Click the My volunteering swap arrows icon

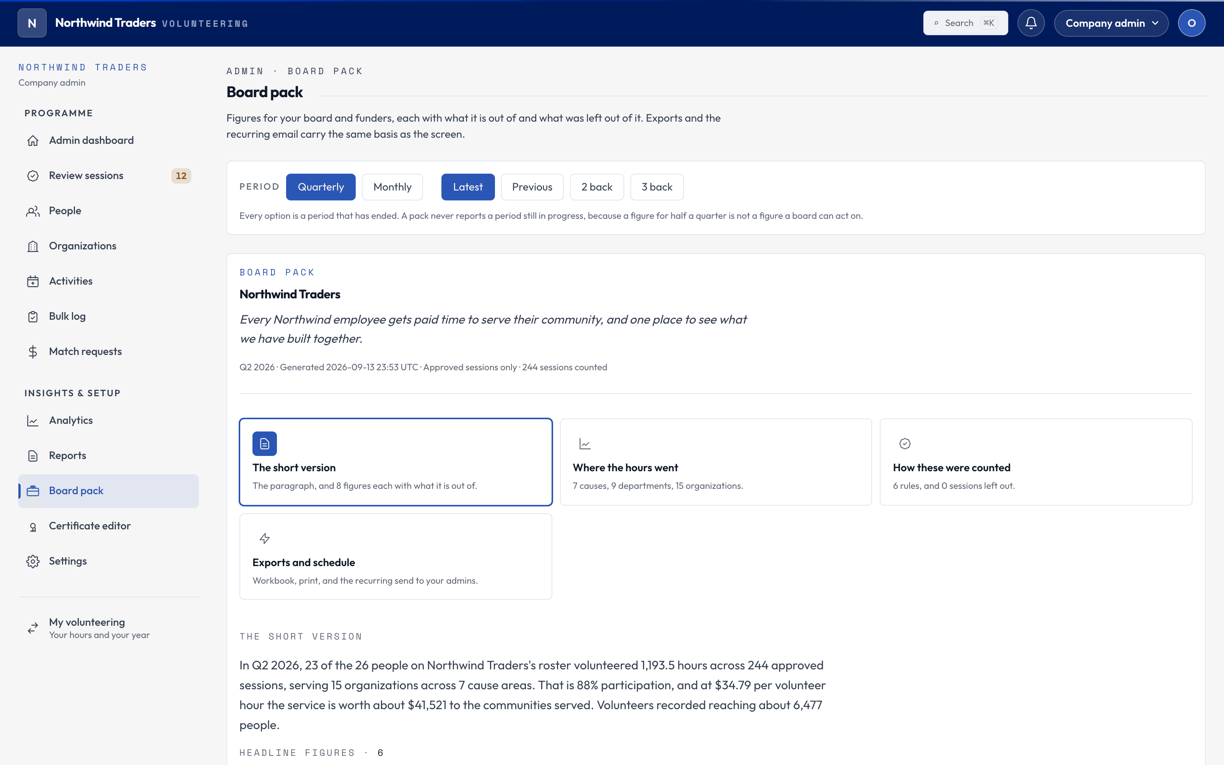click(x=33, y=628)
